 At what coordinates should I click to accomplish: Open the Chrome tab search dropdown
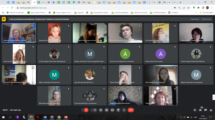point(192,2)
